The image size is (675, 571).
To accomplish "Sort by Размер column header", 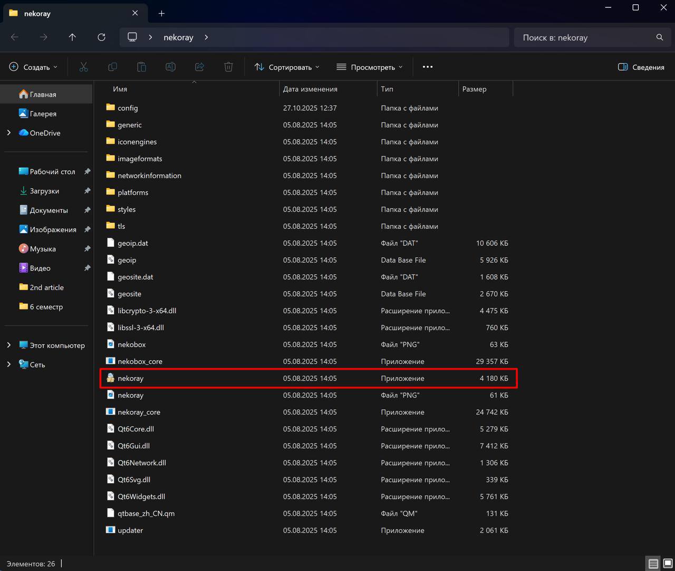I will coord(475,89).
